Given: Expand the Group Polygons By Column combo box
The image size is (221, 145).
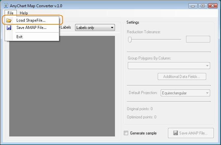Looking at the screenshot, I should (169, 66).
